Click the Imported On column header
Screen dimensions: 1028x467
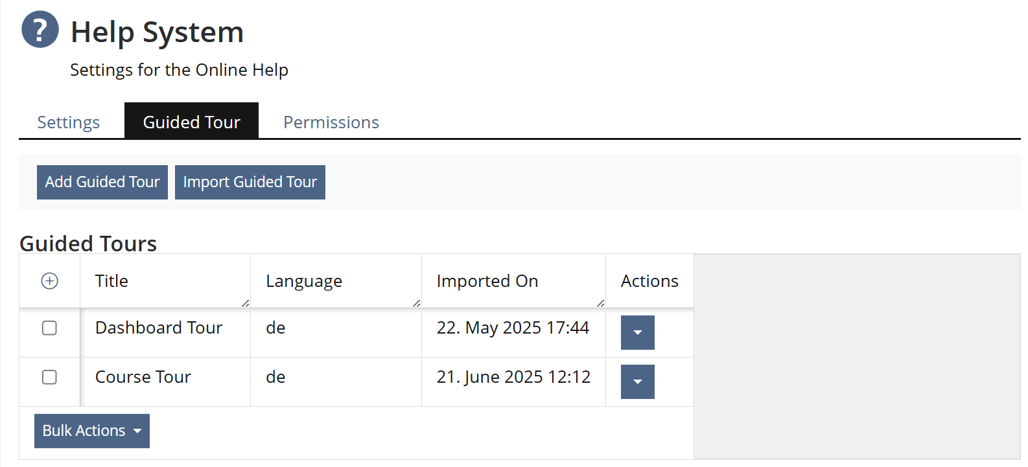coord(487,281)
